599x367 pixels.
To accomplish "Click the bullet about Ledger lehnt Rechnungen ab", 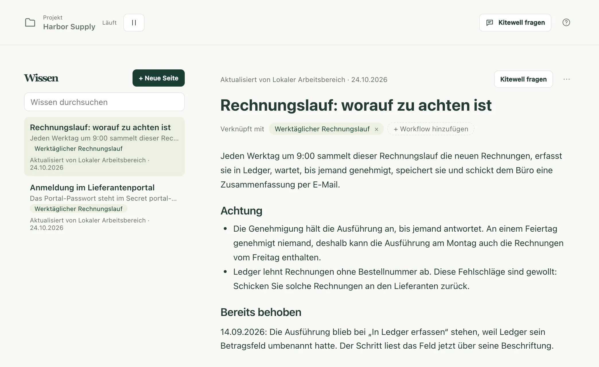I will coord(395,279).
